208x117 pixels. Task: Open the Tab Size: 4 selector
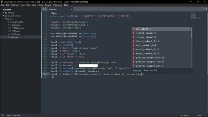coord(184,115)
